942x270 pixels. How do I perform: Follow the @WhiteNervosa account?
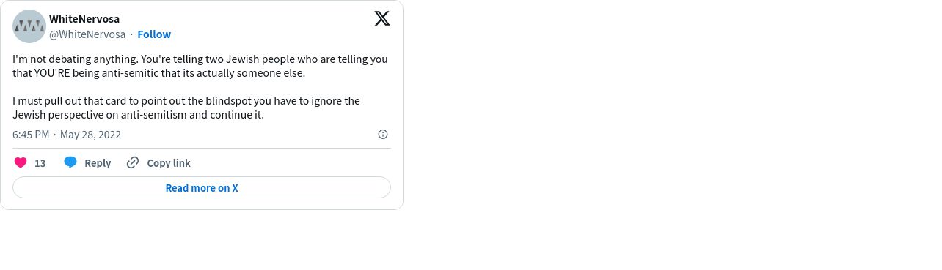click(154, 34)
